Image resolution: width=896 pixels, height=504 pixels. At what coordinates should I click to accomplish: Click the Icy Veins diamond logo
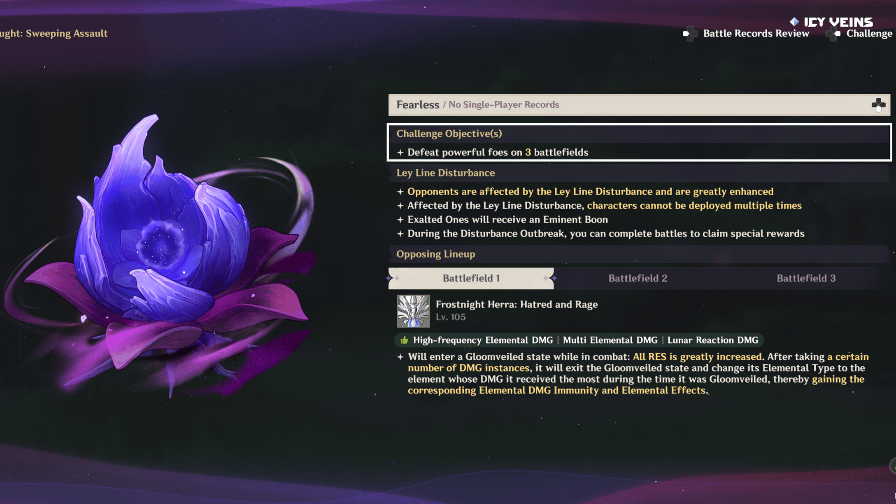[794, 22]
